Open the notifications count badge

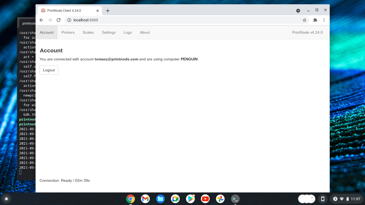click(x=335, y=199)
